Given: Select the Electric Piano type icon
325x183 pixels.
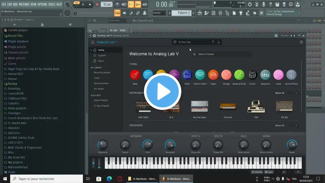Looking at the screenshot, I should [x=200, y=75].
